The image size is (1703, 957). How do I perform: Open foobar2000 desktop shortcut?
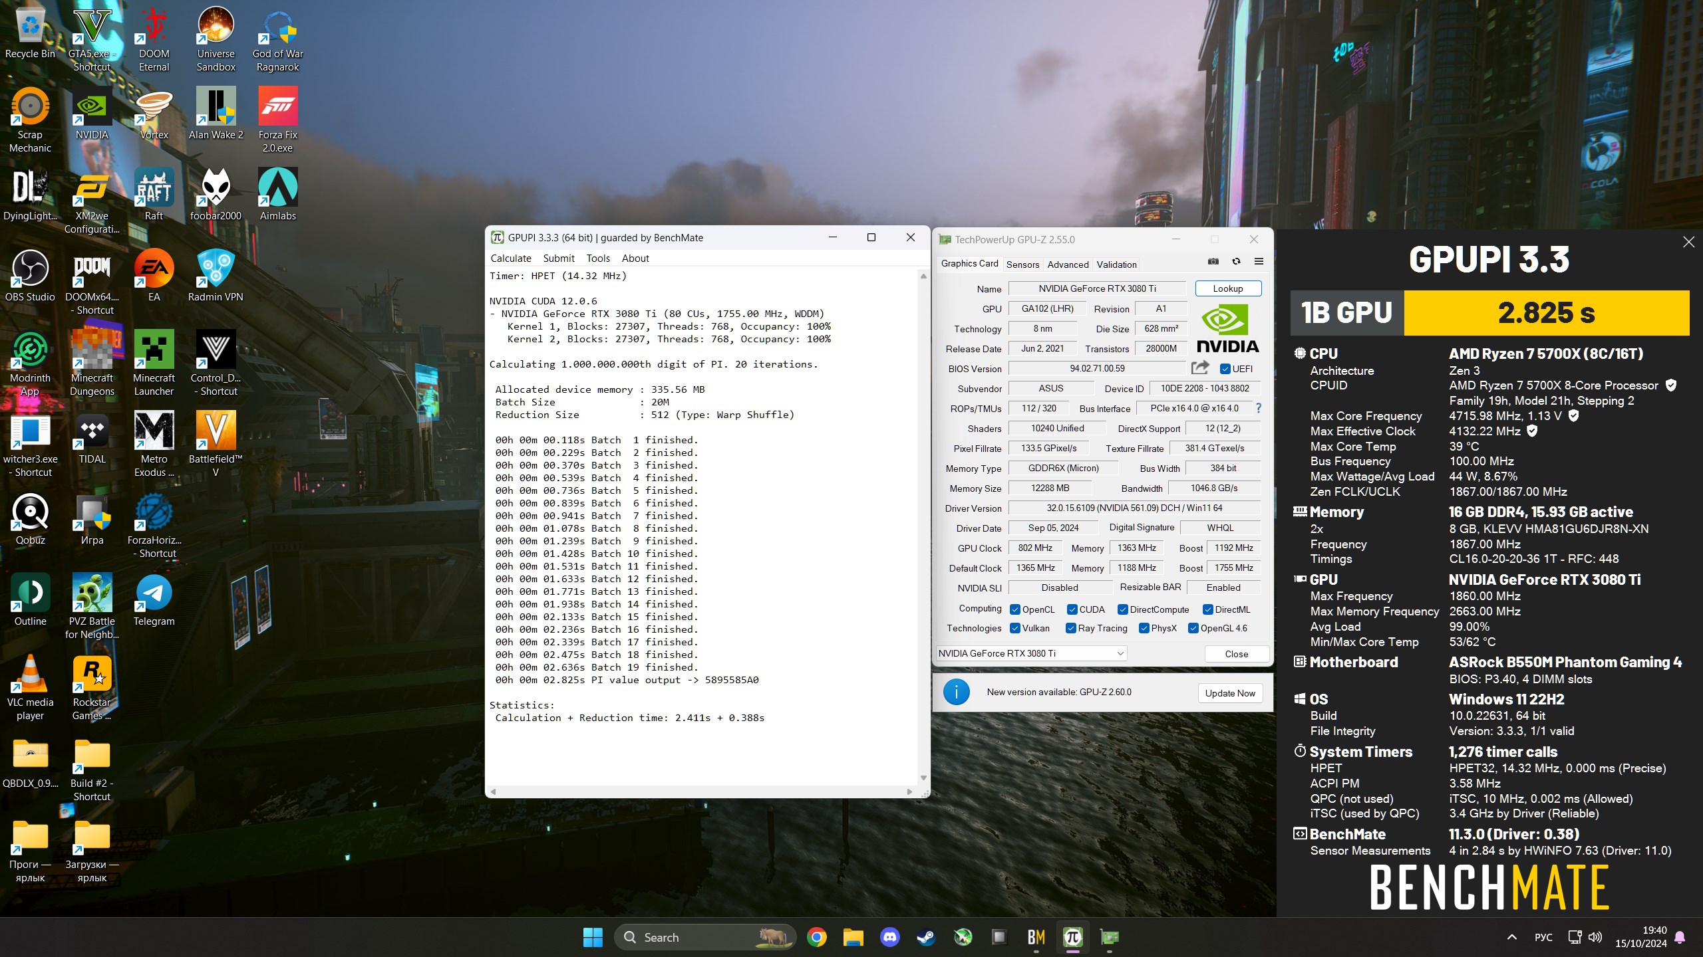tap(216, 194)
